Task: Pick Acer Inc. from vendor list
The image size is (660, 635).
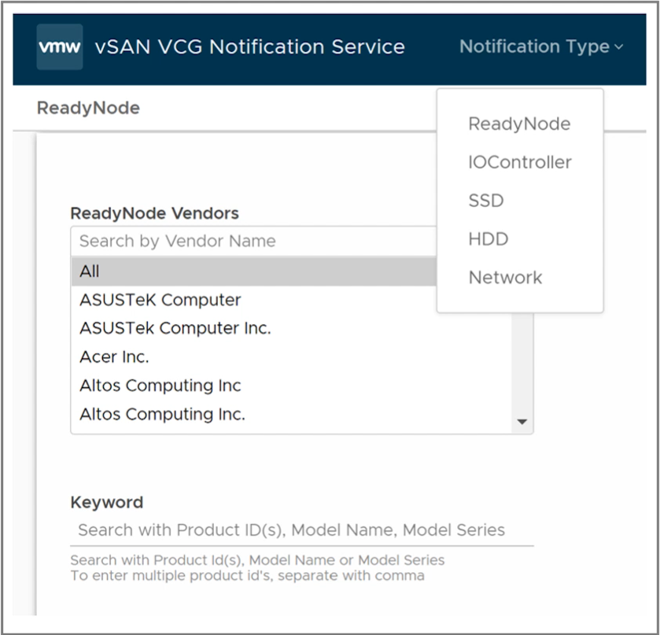Action: pyautogui.click(x=114, y=357)
